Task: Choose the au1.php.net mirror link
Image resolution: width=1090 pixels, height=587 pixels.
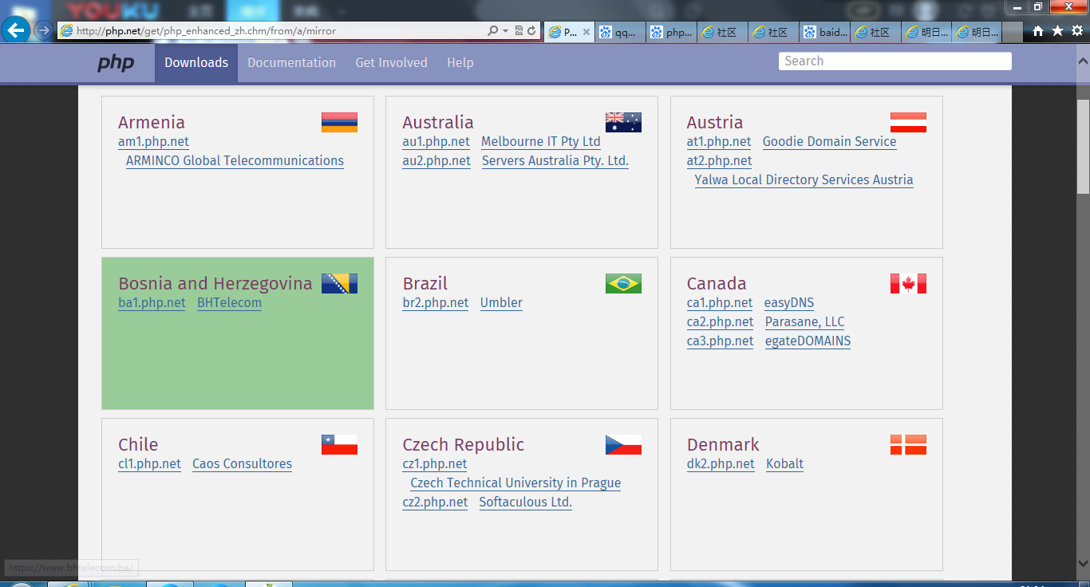Action: click(436, 142)
